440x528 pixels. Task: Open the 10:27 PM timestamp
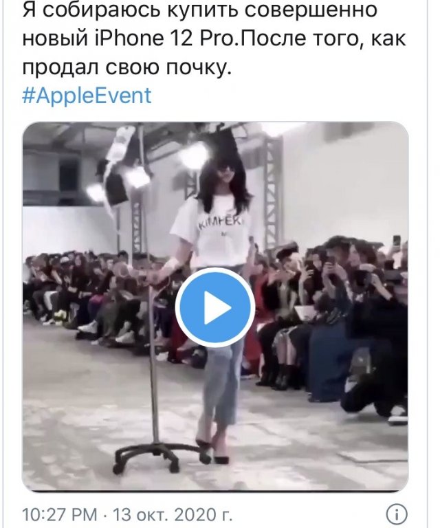point(59,514)
